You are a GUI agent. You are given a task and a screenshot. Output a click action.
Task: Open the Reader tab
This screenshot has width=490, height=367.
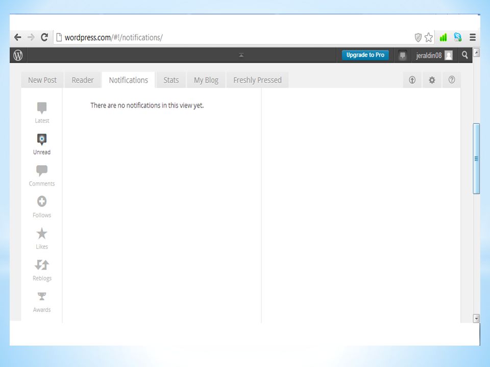83,80
